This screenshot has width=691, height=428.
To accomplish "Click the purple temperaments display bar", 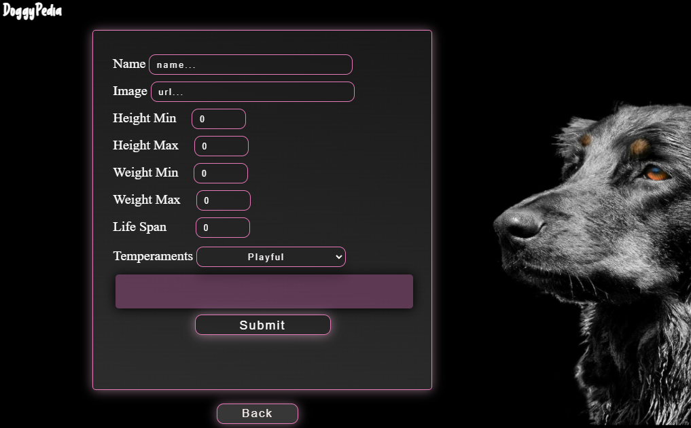I will click(264, 291).
